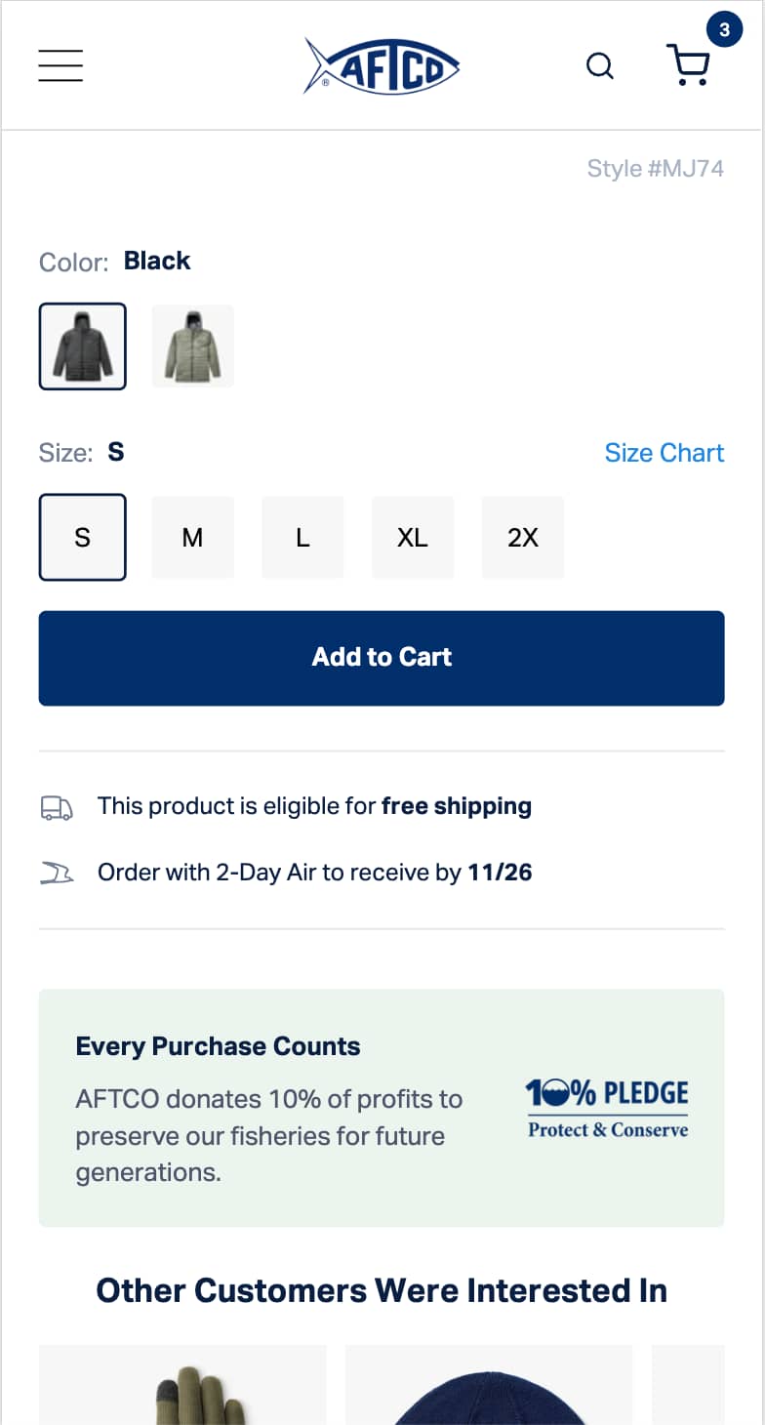Click the AFTCO fish logo

coord(382,64)
